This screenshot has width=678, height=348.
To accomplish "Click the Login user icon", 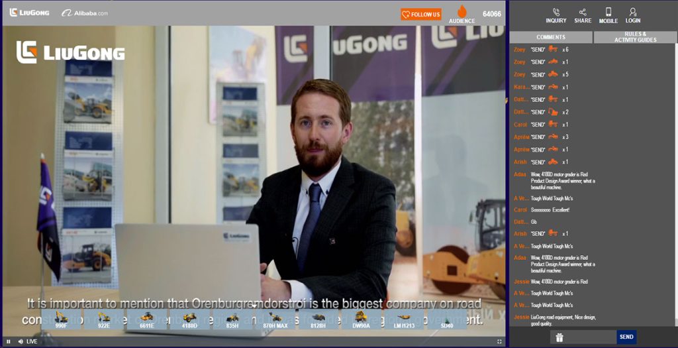I will 633,12.
